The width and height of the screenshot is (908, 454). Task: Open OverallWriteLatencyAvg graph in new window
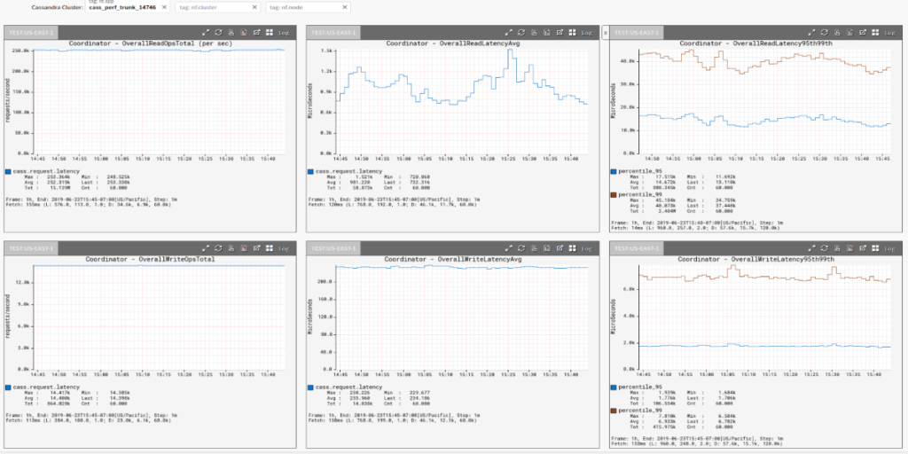[560, 248]
